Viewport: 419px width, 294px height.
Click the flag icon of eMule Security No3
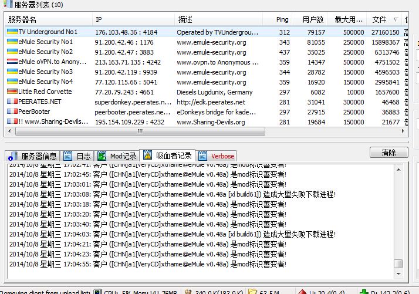point(12,72)
